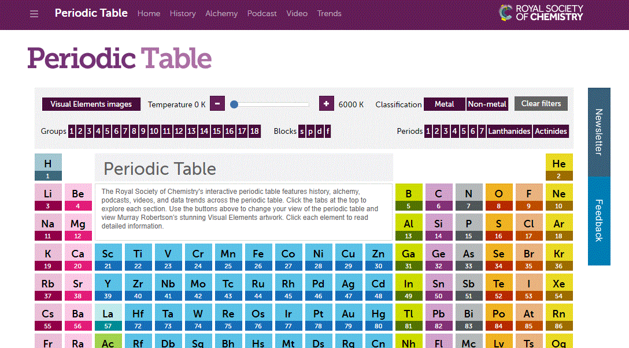Open the Chlorine (Cl) element tile

click(529, 227)
